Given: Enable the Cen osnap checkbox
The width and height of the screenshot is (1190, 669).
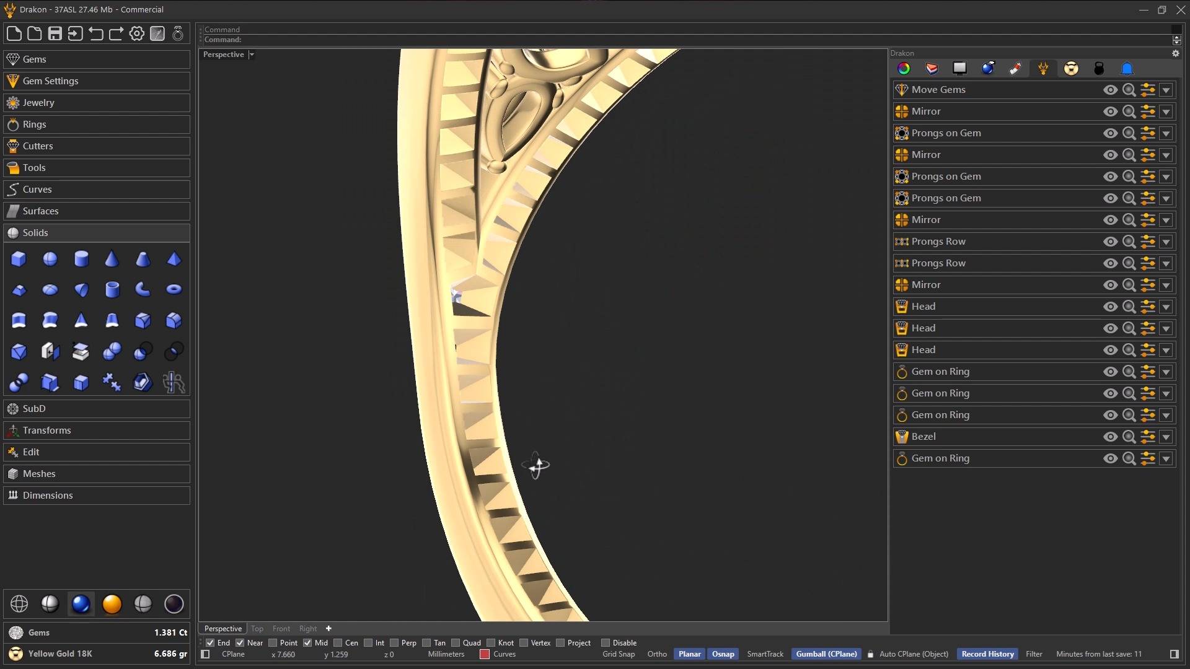Looking at the screenshot, I should (338, 643).
